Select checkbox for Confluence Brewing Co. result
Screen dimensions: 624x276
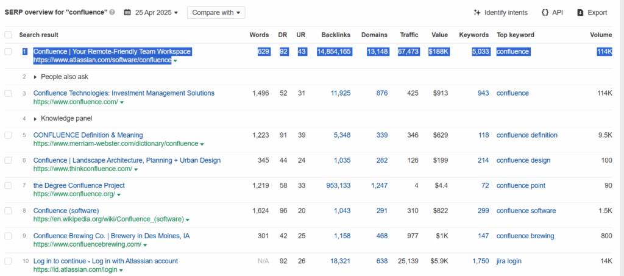point(8,236)
